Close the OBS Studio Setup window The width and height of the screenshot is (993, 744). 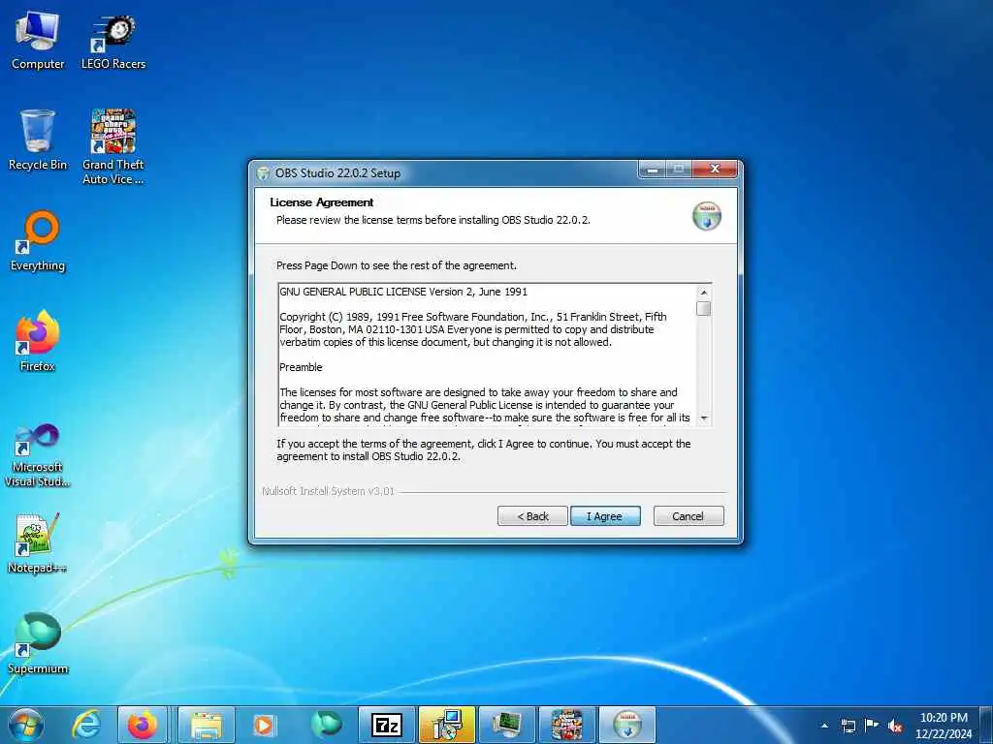tap(715, 170)
